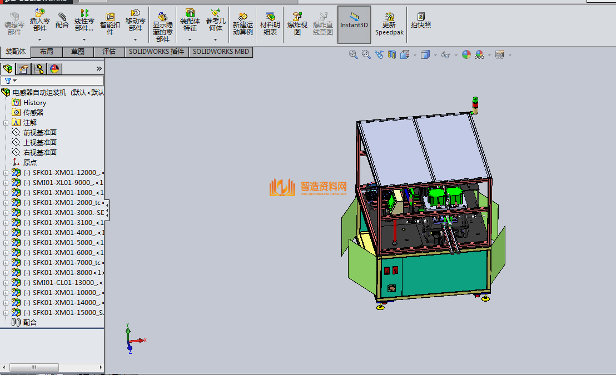Toggle the Instant3D button
The image size is (616, 375).
(x=354, y=23)
